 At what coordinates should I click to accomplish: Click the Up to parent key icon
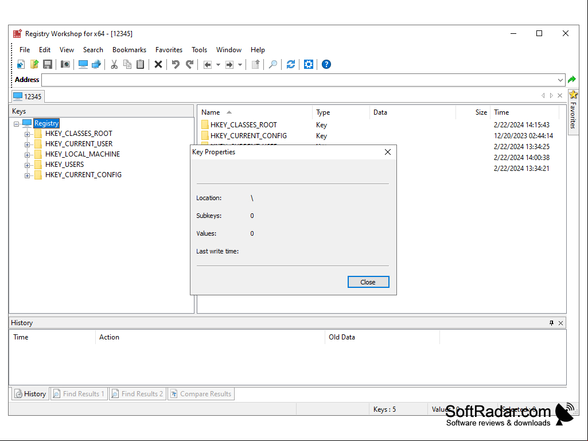(255, 64)
